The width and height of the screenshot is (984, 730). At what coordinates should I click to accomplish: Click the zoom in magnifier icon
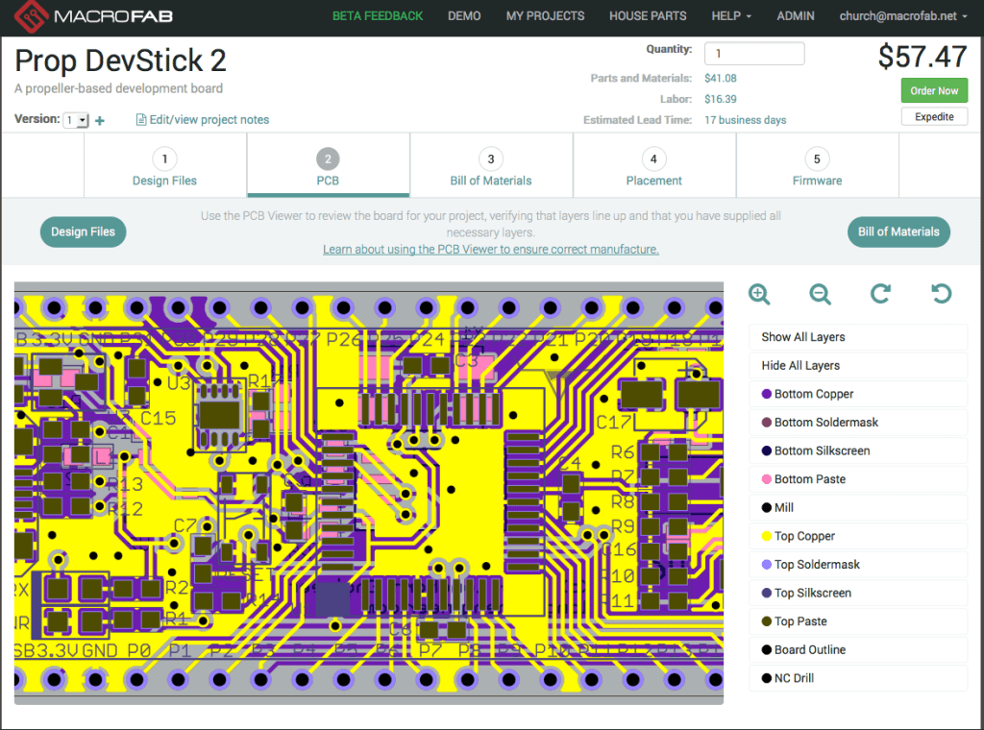pos(759,295)
